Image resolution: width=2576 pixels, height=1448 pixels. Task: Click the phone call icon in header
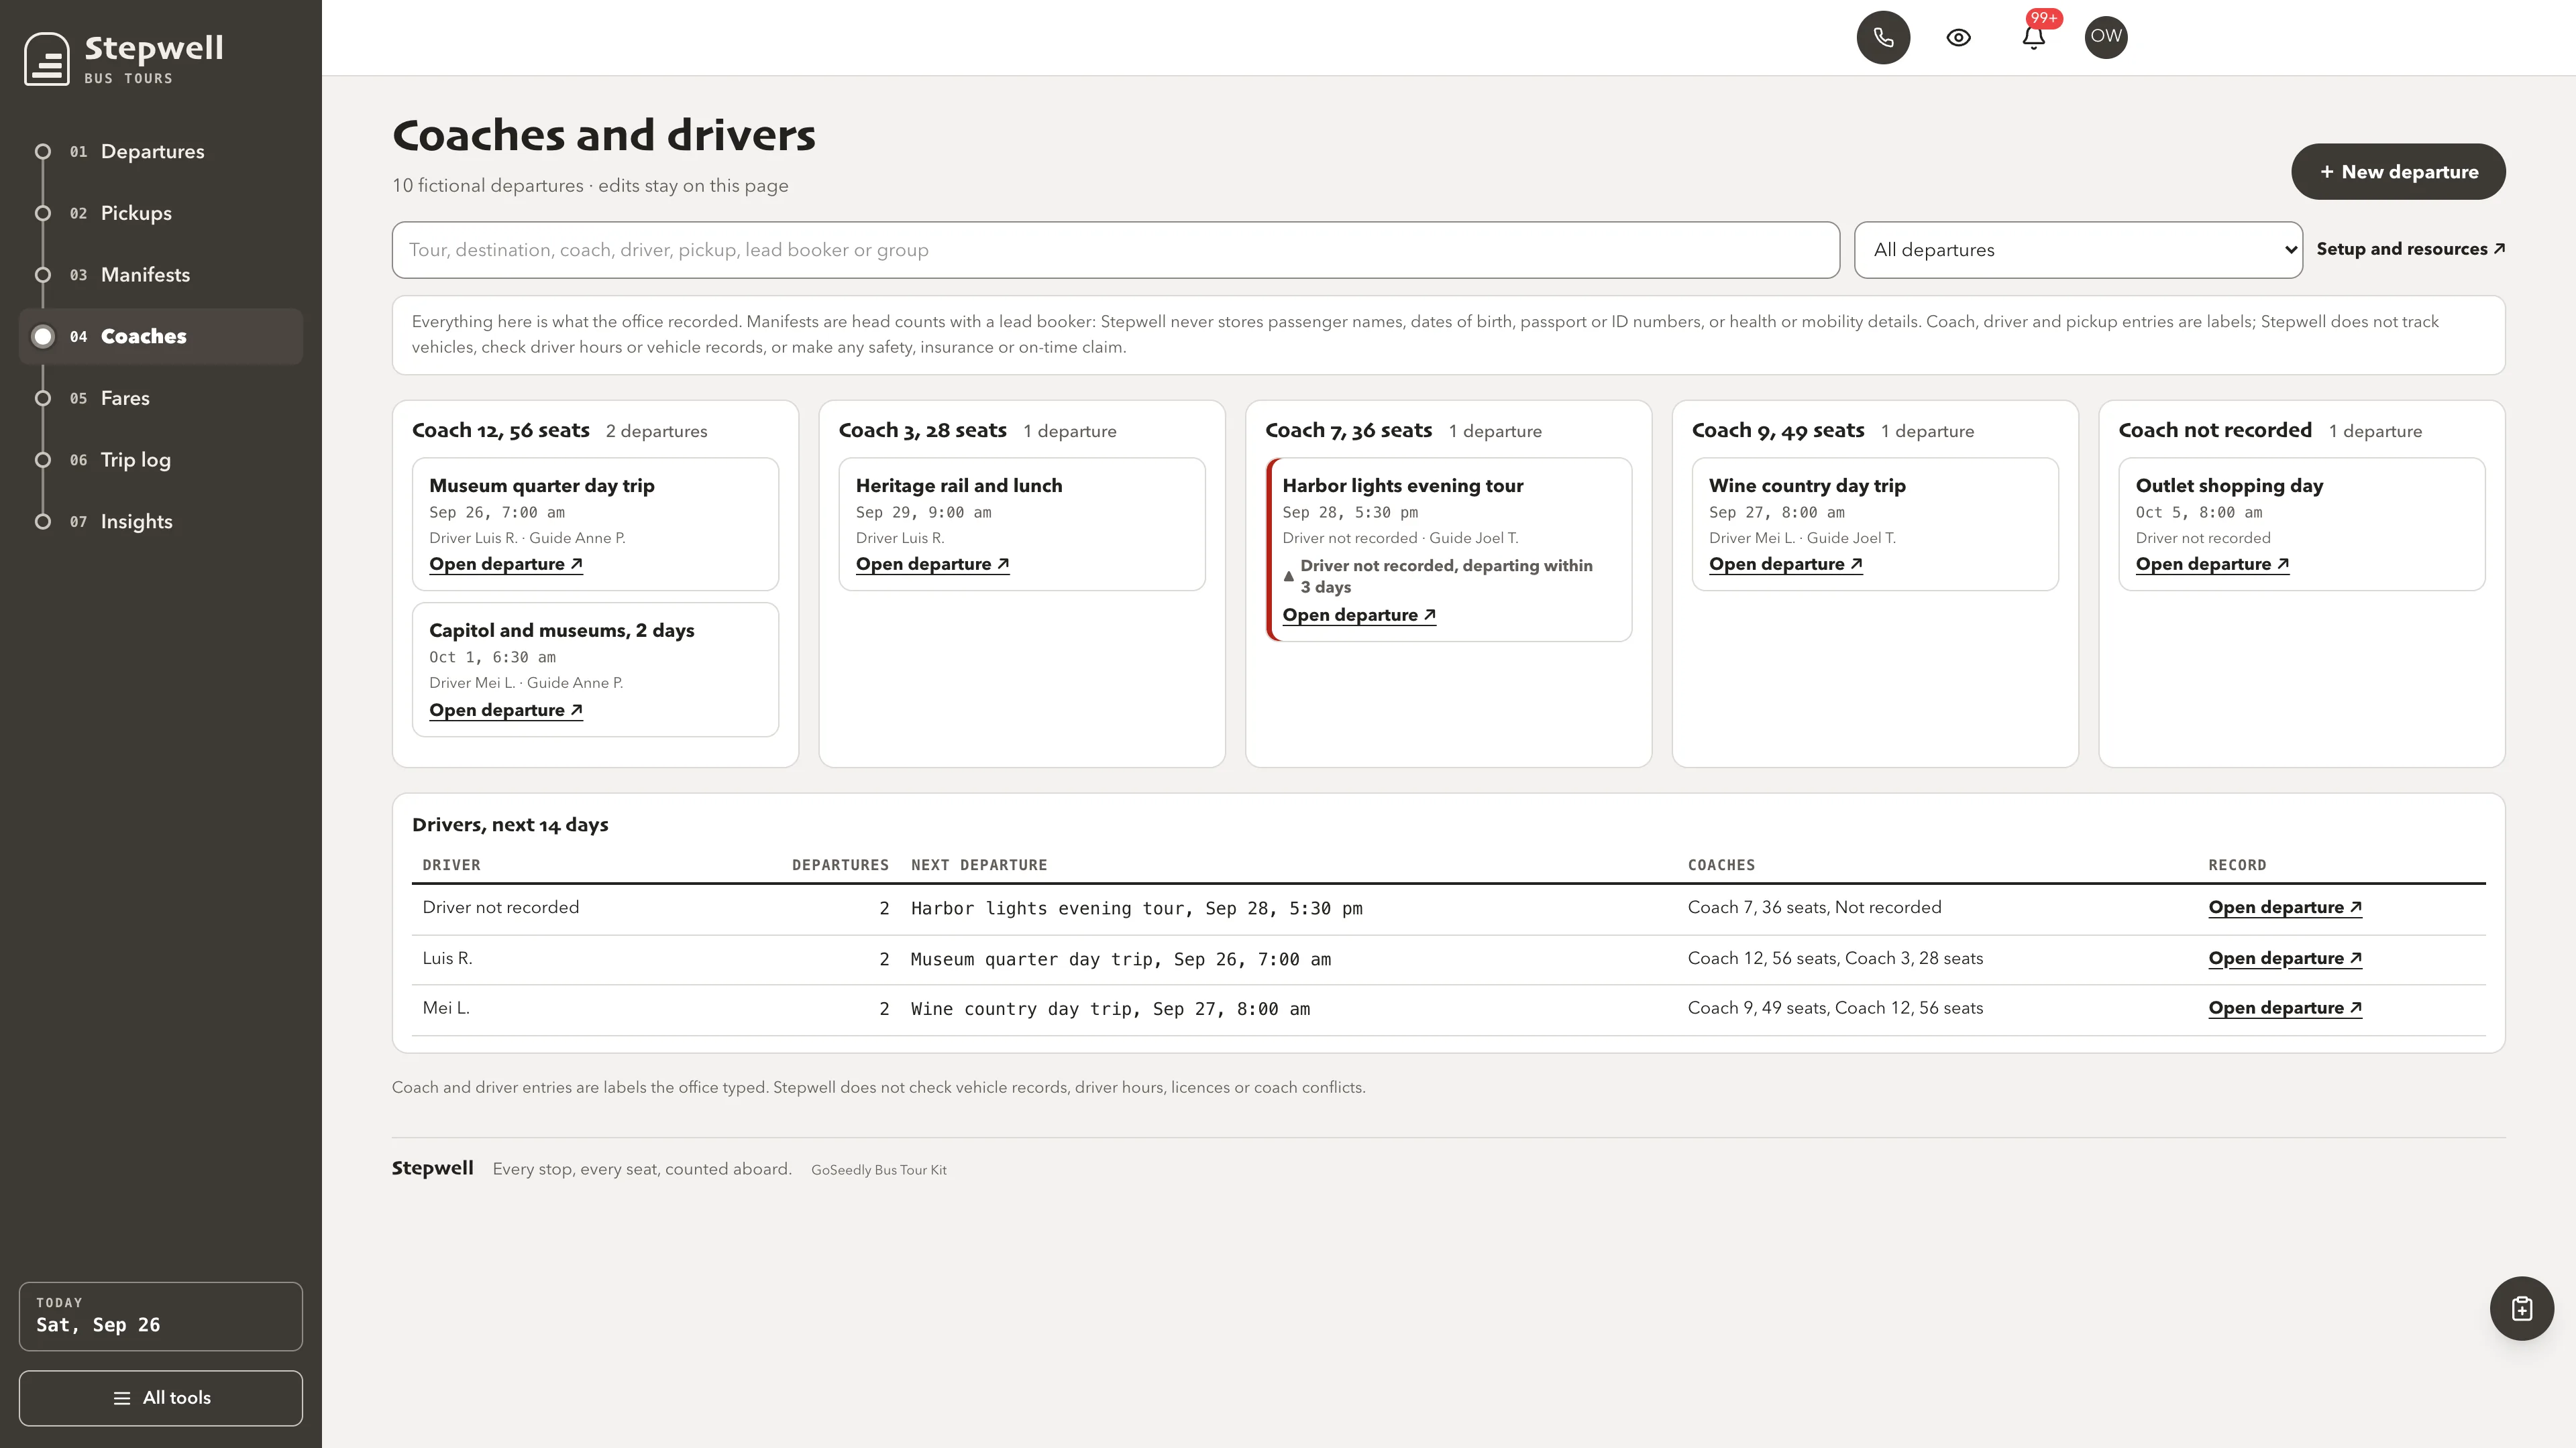(1883, 37)
